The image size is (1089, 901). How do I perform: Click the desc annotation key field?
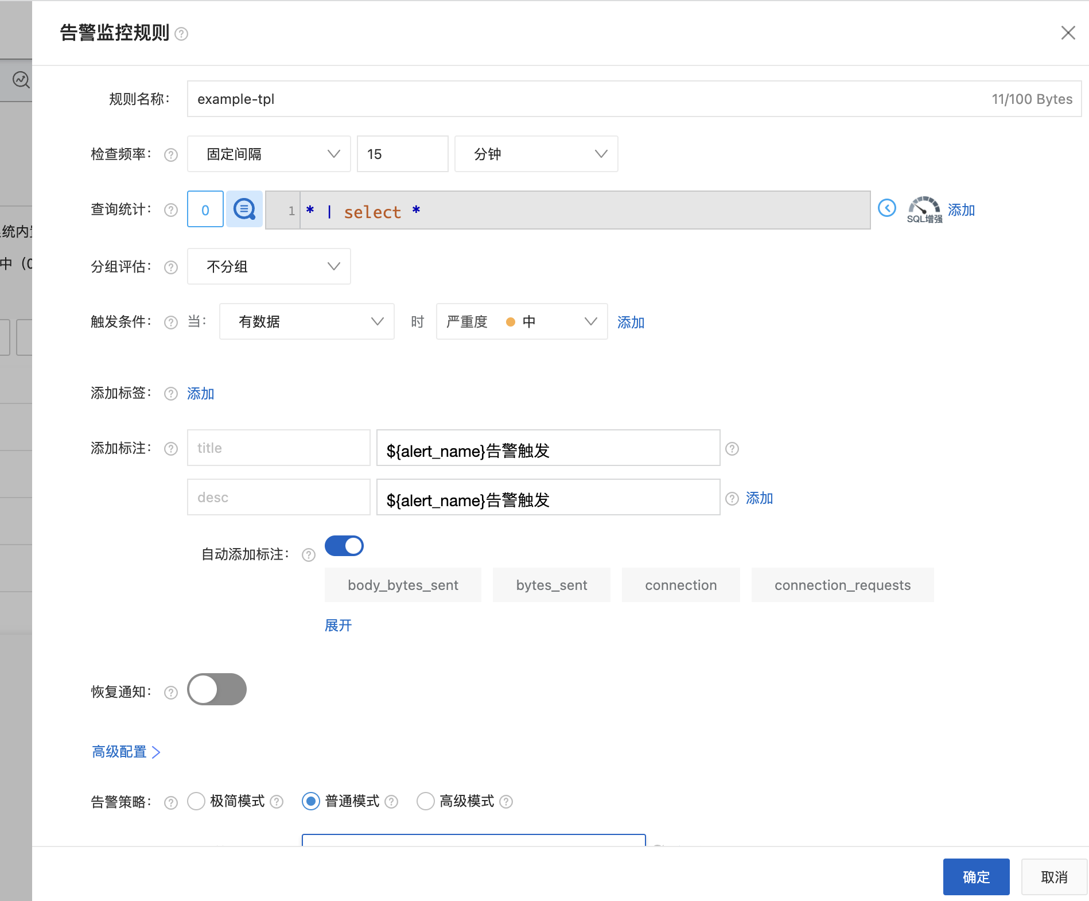[279, 497]
